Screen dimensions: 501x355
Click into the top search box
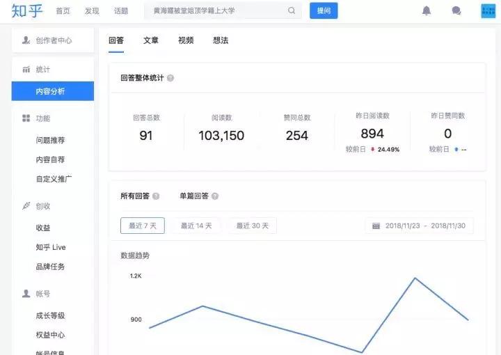(216, 11)
